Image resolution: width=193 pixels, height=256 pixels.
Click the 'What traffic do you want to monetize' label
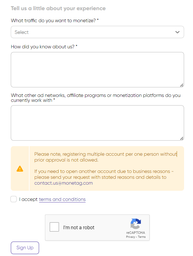click(x=54, y=21)
